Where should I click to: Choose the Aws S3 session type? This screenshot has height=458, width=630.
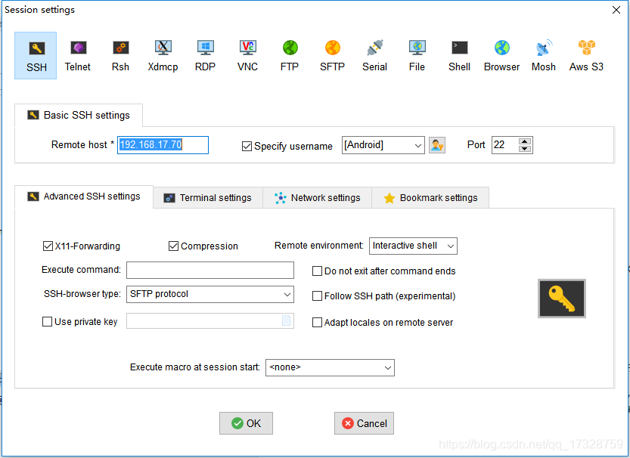(x=586, y=55)
